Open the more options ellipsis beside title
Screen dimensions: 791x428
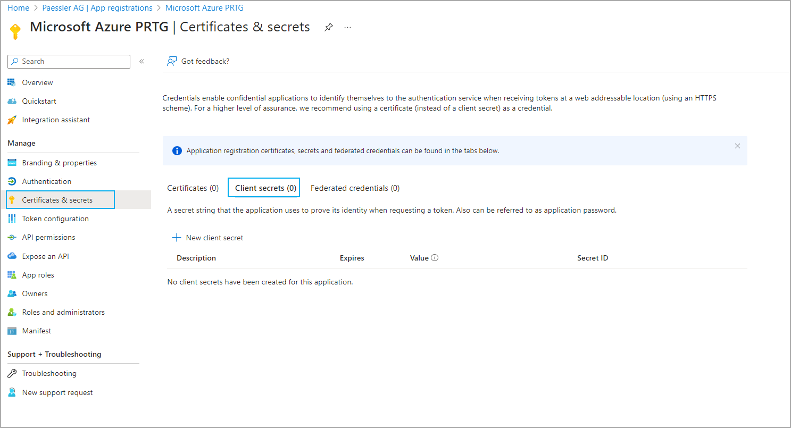click(x=348, y=27)
